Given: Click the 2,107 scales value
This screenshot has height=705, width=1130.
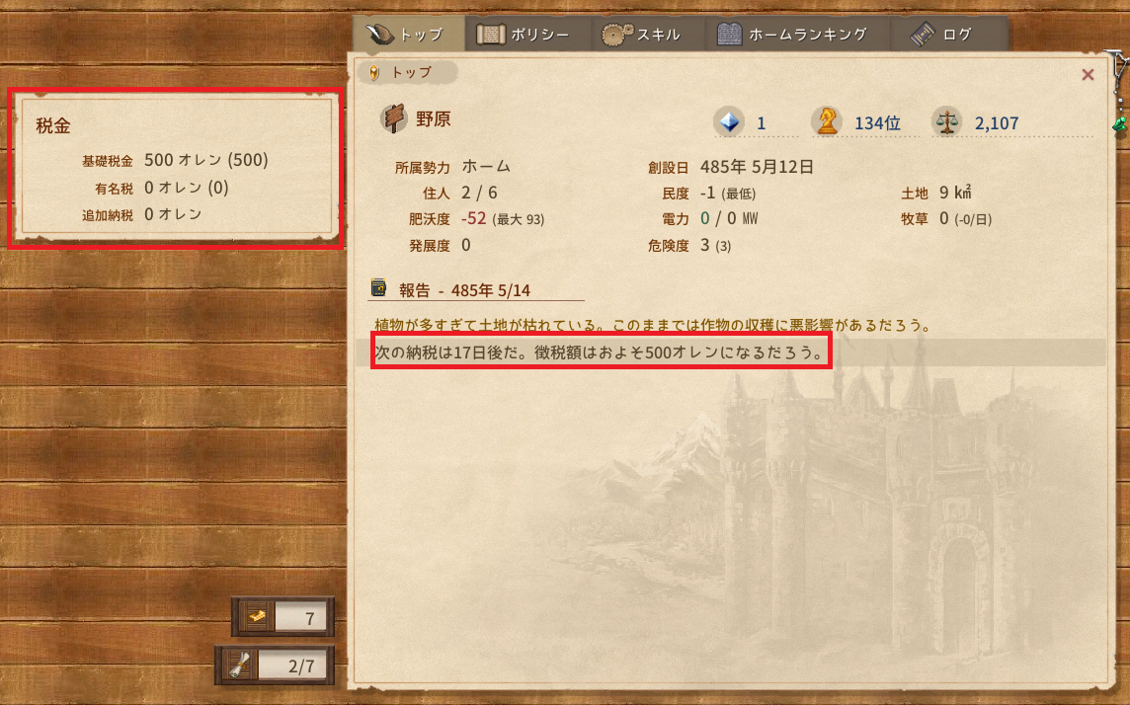Looking at the screenshot, I should click(997, 123).
